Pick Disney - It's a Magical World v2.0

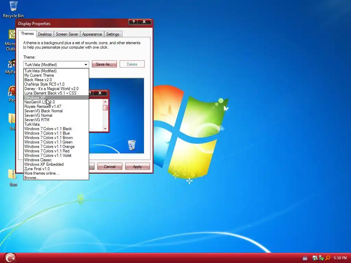tap(56, 89)
